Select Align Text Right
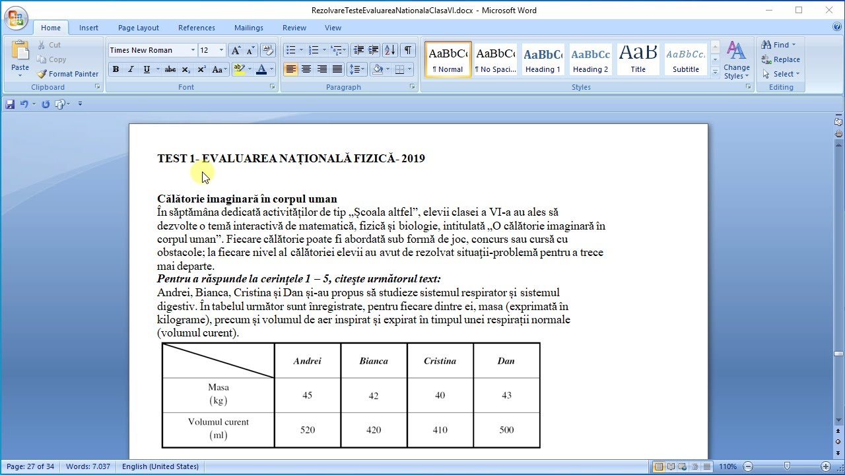This screenshot has height=475, width=845. [322, 69]
